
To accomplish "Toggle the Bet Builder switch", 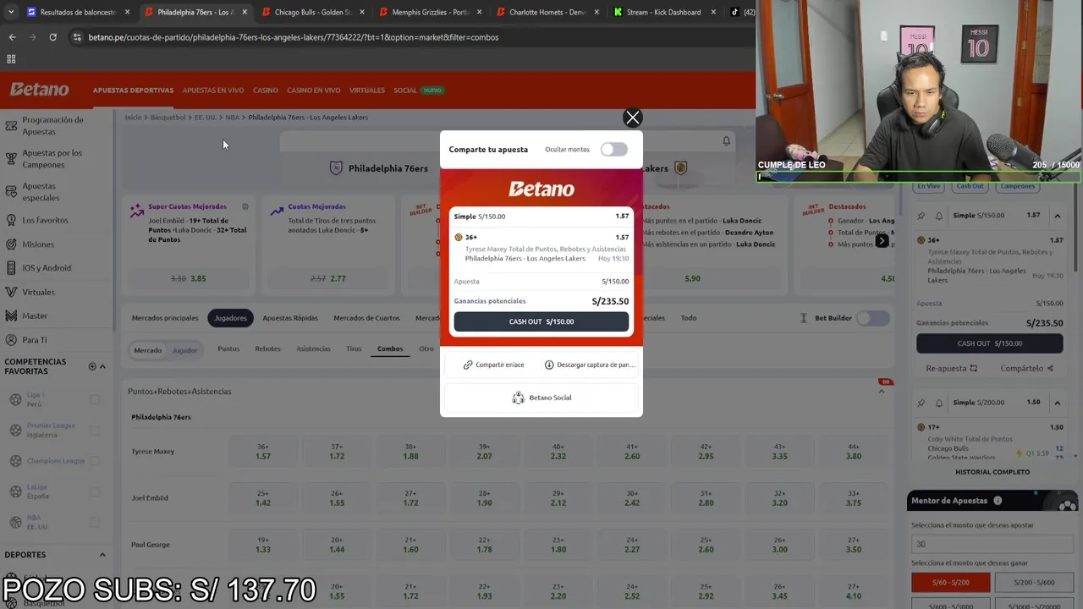I will [x=872, y=318].
